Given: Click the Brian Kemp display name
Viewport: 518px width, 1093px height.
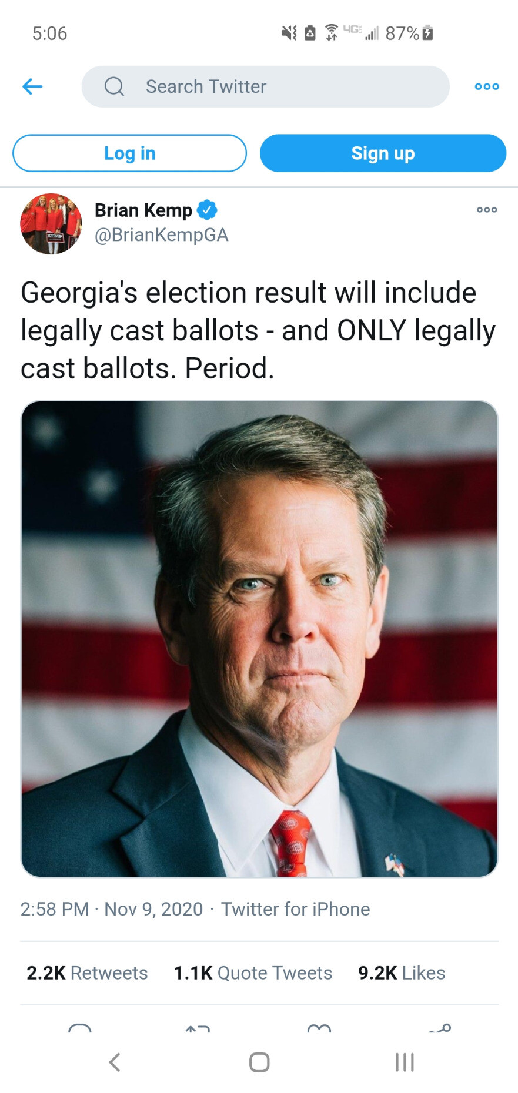Looking at the screenshot, I should 143,210.
